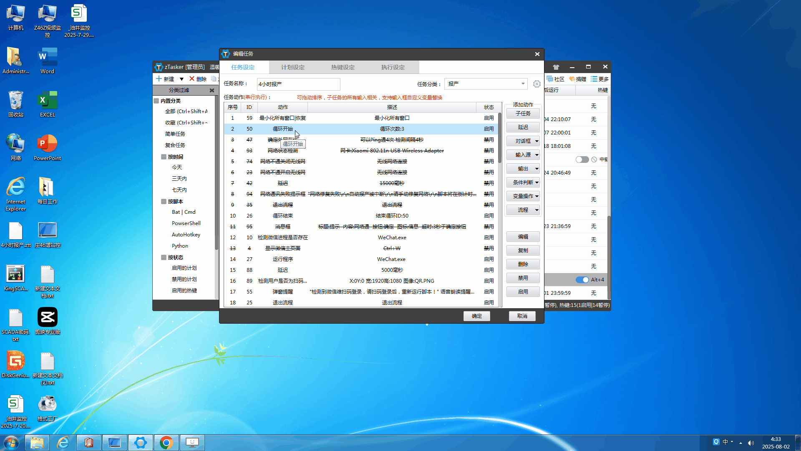Open DiskGenius desktop icon
This screenshot has width=801, height=451.
[x=16, y=365]
